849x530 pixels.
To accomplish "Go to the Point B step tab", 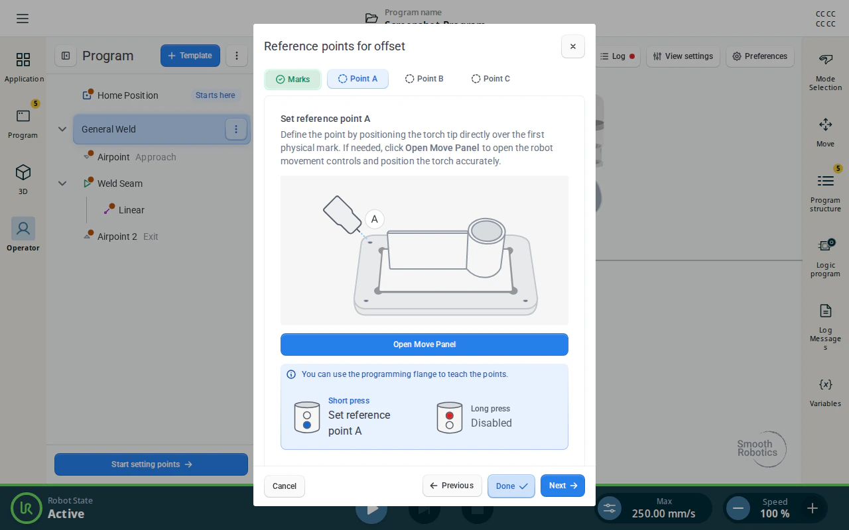I will [424, 79].
